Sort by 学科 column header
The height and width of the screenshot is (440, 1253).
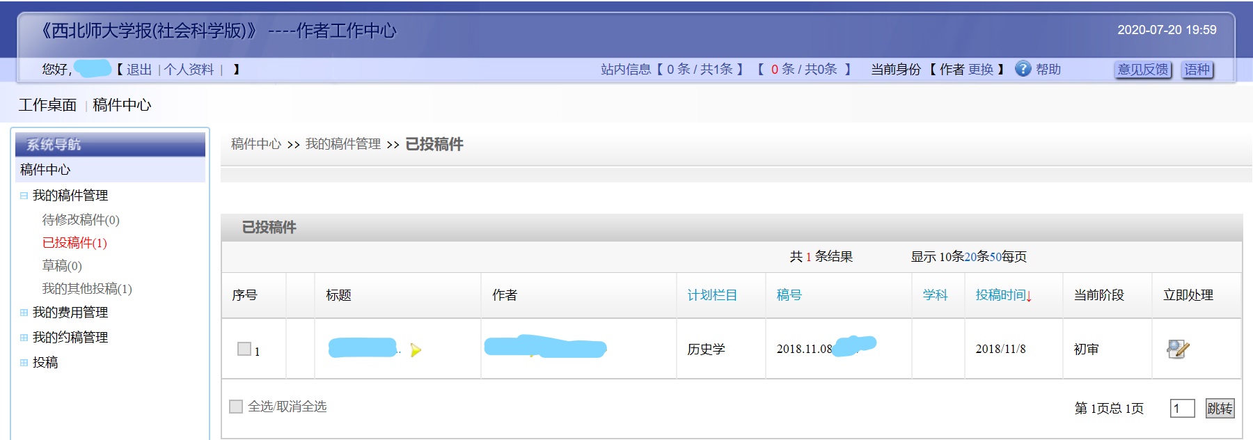(x=936, y=295)
